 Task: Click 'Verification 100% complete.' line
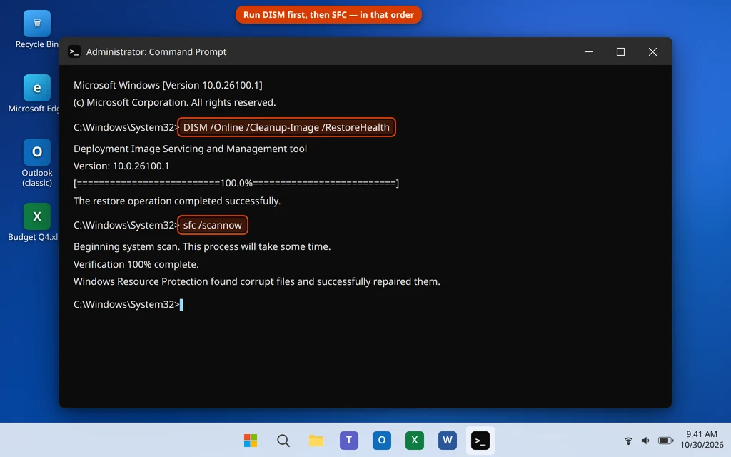[136, 264]
